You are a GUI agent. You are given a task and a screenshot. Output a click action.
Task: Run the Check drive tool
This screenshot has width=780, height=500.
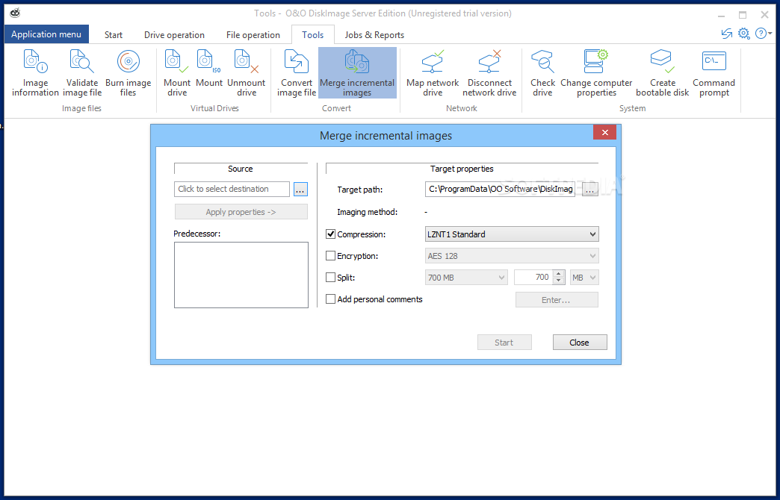(x=542, y=73)
